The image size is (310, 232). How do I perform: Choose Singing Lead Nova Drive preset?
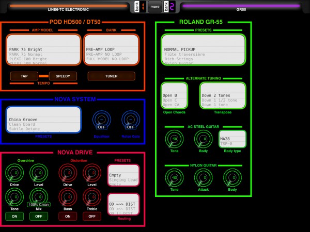[123, 180]
